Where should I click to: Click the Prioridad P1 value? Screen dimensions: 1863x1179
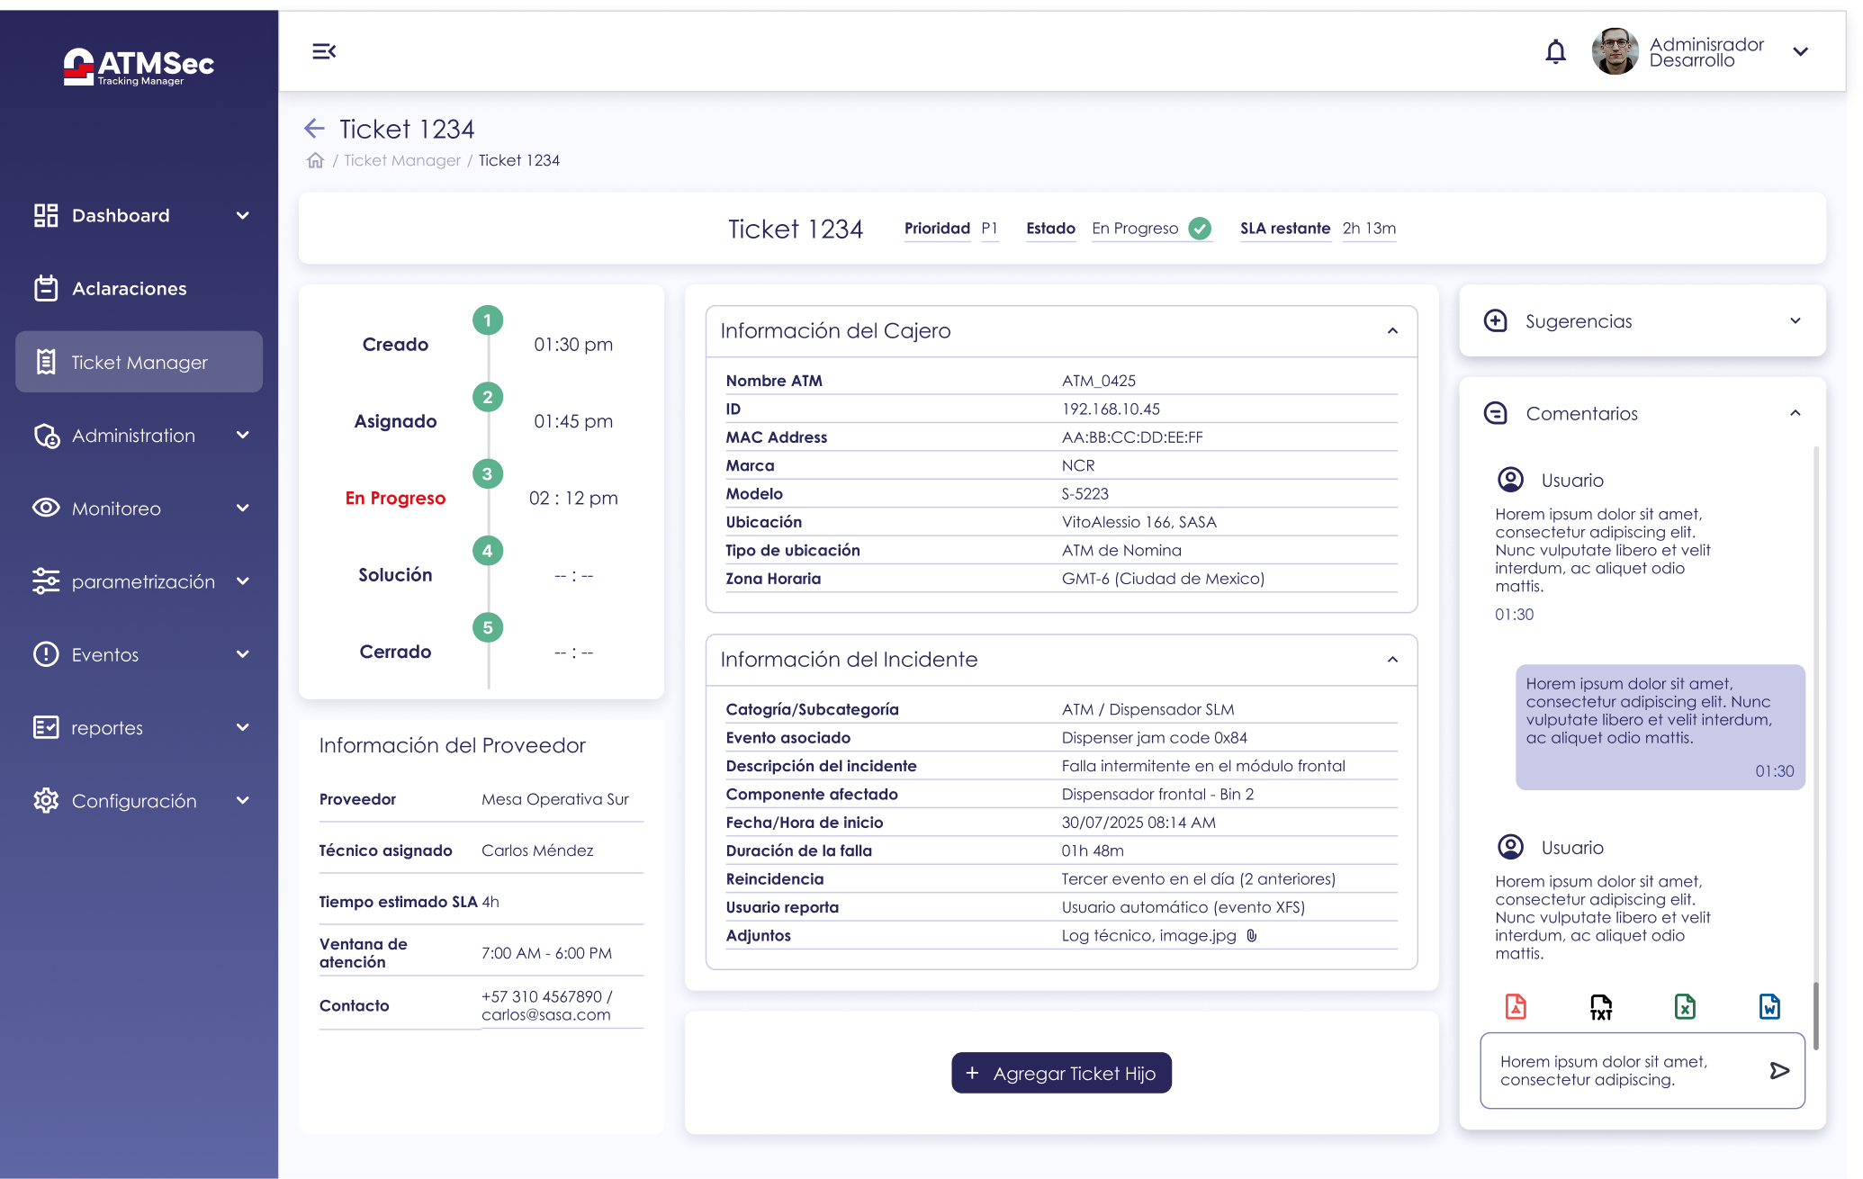(989, 229)
